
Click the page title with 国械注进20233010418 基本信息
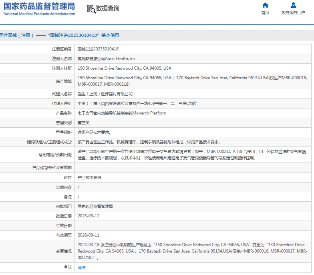point(60,35)
